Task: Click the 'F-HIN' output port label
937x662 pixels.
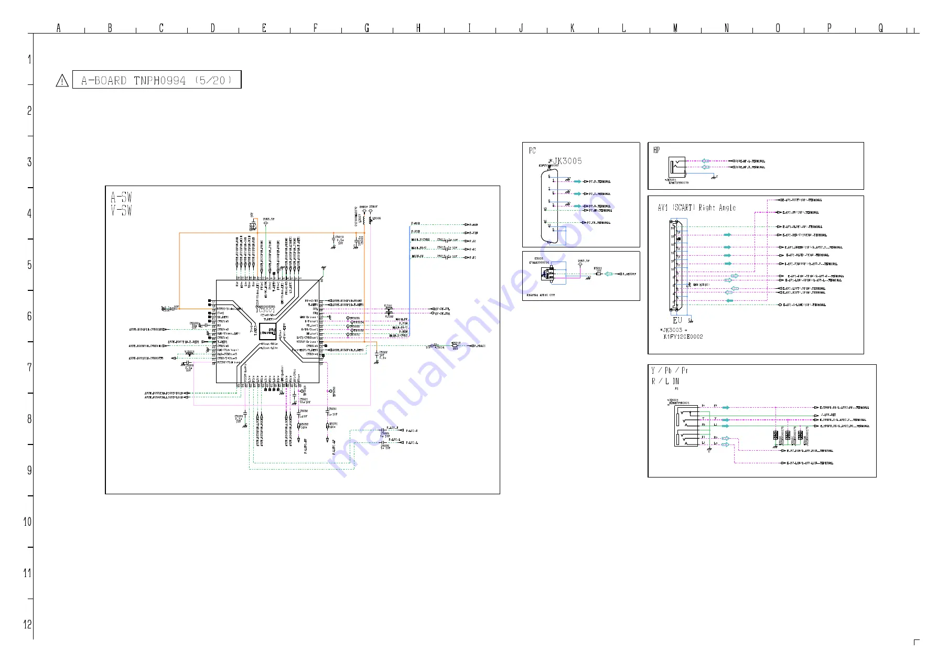Action: point(473,225)
